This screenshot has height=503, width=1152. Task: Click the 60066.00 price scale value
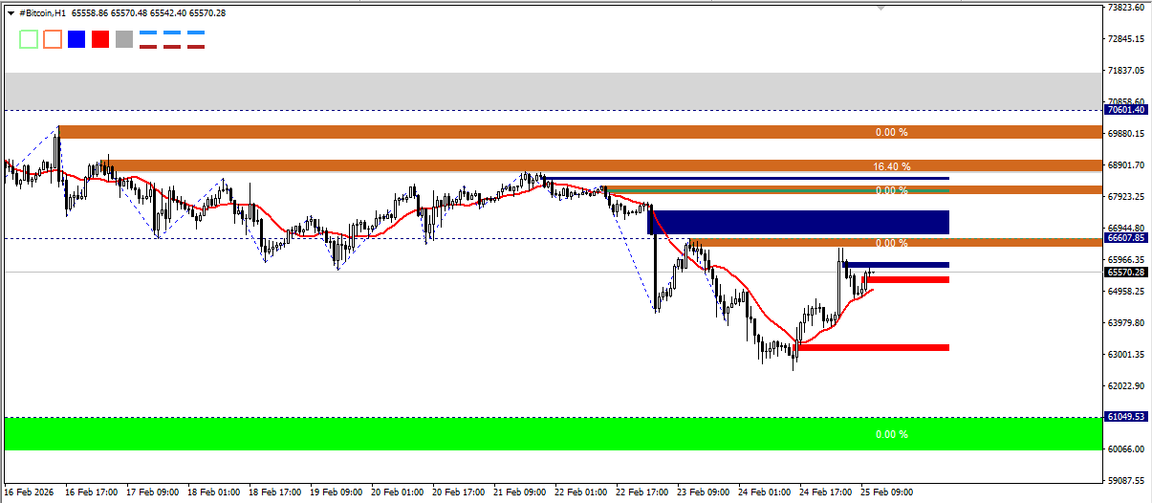[x=1126, y=449]
